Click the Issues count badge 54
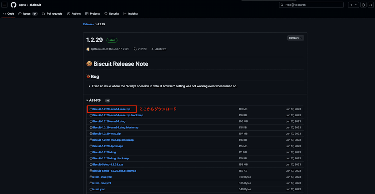This screenshot has width=375, height=194. click(x=35, y=14)
